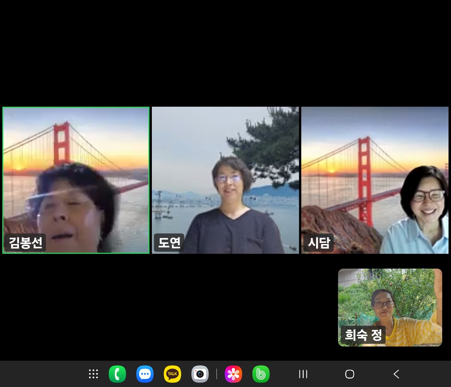Tap the Back navigation arrow
This screenshot has height=387, width=451.
point(396,374)
